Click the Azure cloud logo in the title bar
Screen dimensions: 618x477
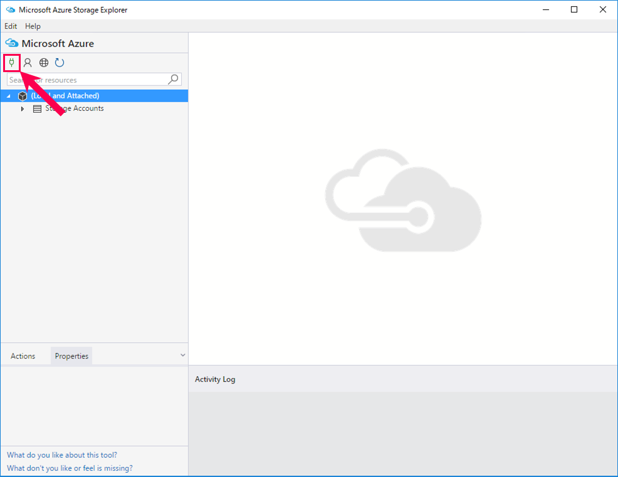11,10
